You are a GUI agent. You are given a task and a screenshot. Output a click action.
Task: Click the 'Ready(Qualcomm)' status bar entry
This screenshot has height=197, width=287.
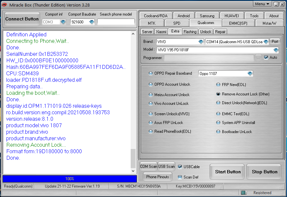coord(18,186)
